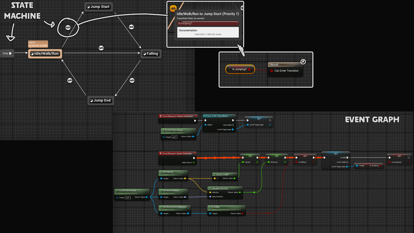Image resolution: width=414 pixels, height=233 pixels.
Task: Click the As BP Player Base SET node output pin
Action: point(270,125)
